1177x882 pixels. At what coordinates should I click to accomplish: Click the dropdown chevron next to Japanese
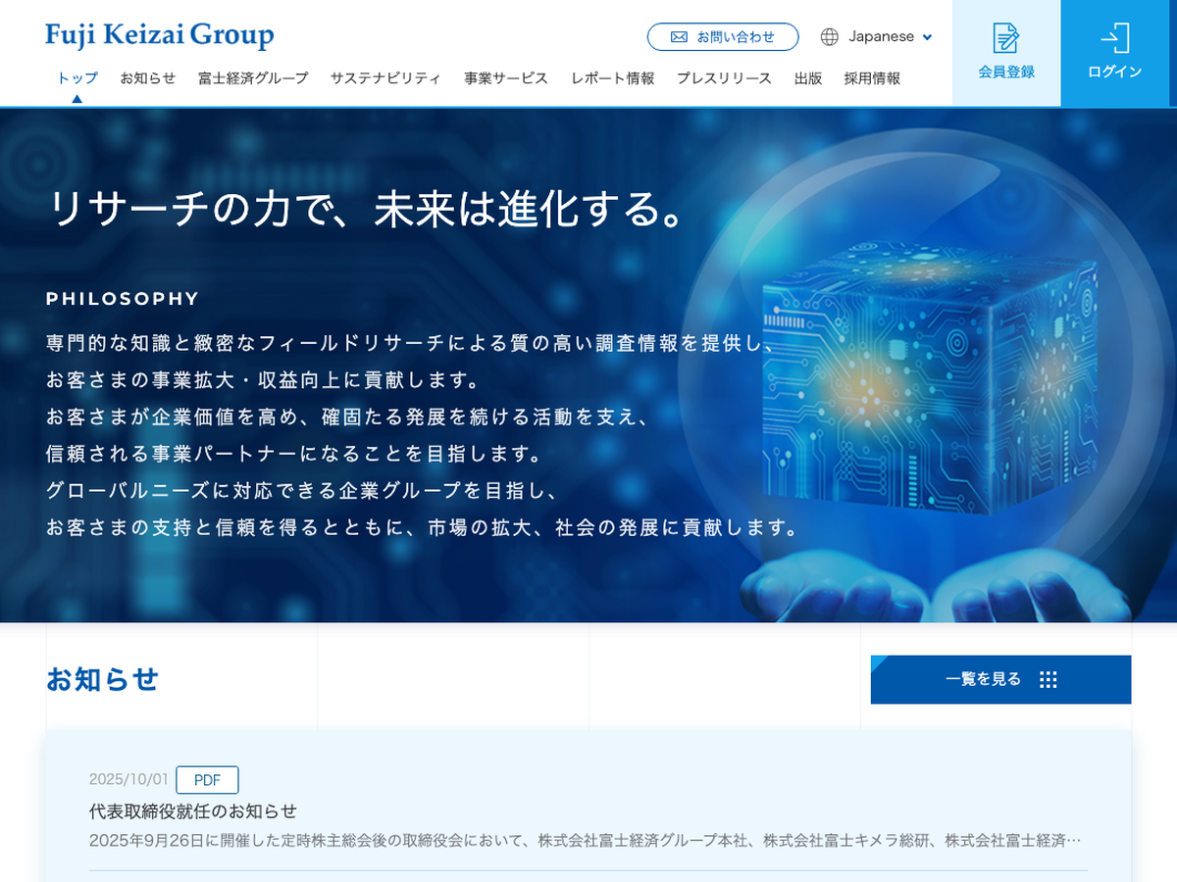tap(927, 38)
